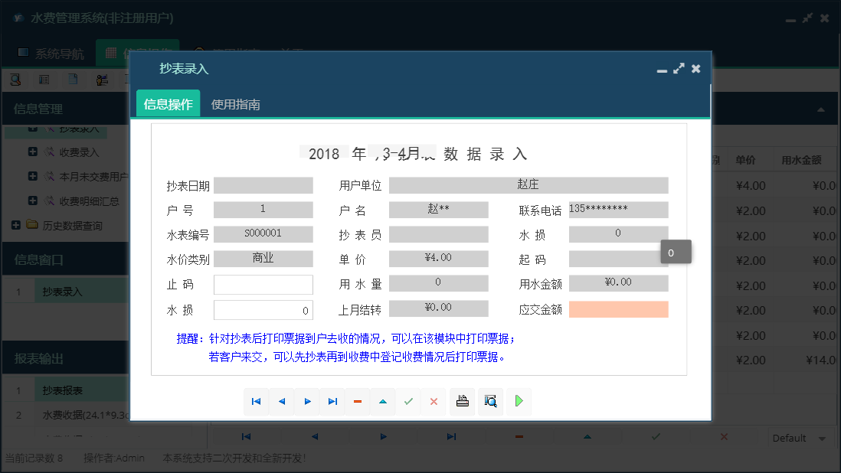This screenshot has height=473, width=841.
Task: Click inside the 止码 input field
Action: point(263,284)
